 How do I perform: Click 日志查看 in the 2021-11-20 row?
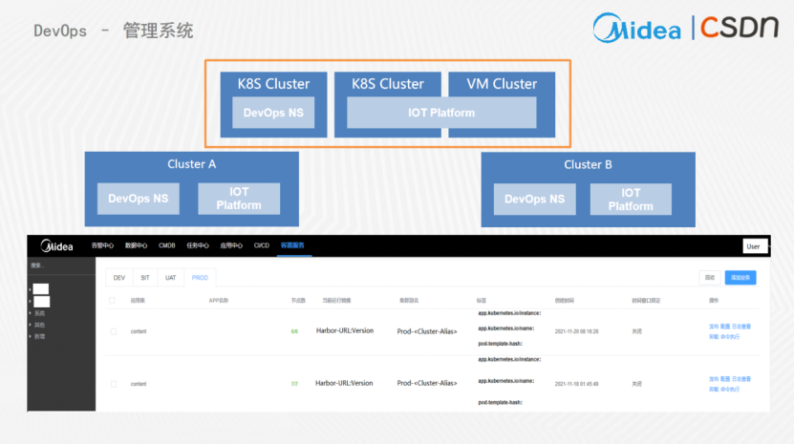(x=741, y=327)
